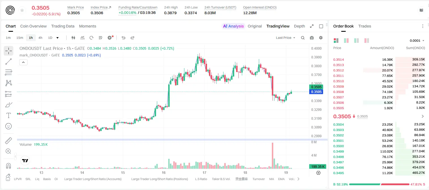
Task: Toggle the magnet snap mode
Action: (8, 166)
